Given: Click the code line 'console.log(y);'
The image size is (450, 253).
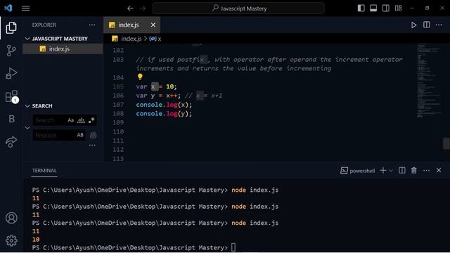Looking at the screenshot, I should (164, 114).
